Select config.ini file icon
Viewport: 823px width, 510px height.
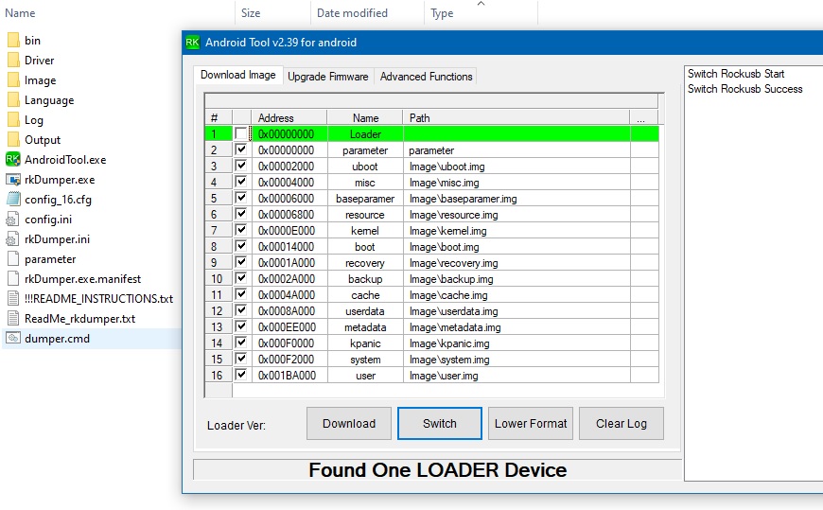tap(13, 220)
